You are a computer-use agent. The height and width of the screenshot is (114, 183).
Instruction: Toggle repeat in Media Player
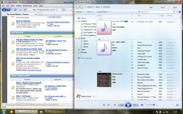click(x=108, y=105)
